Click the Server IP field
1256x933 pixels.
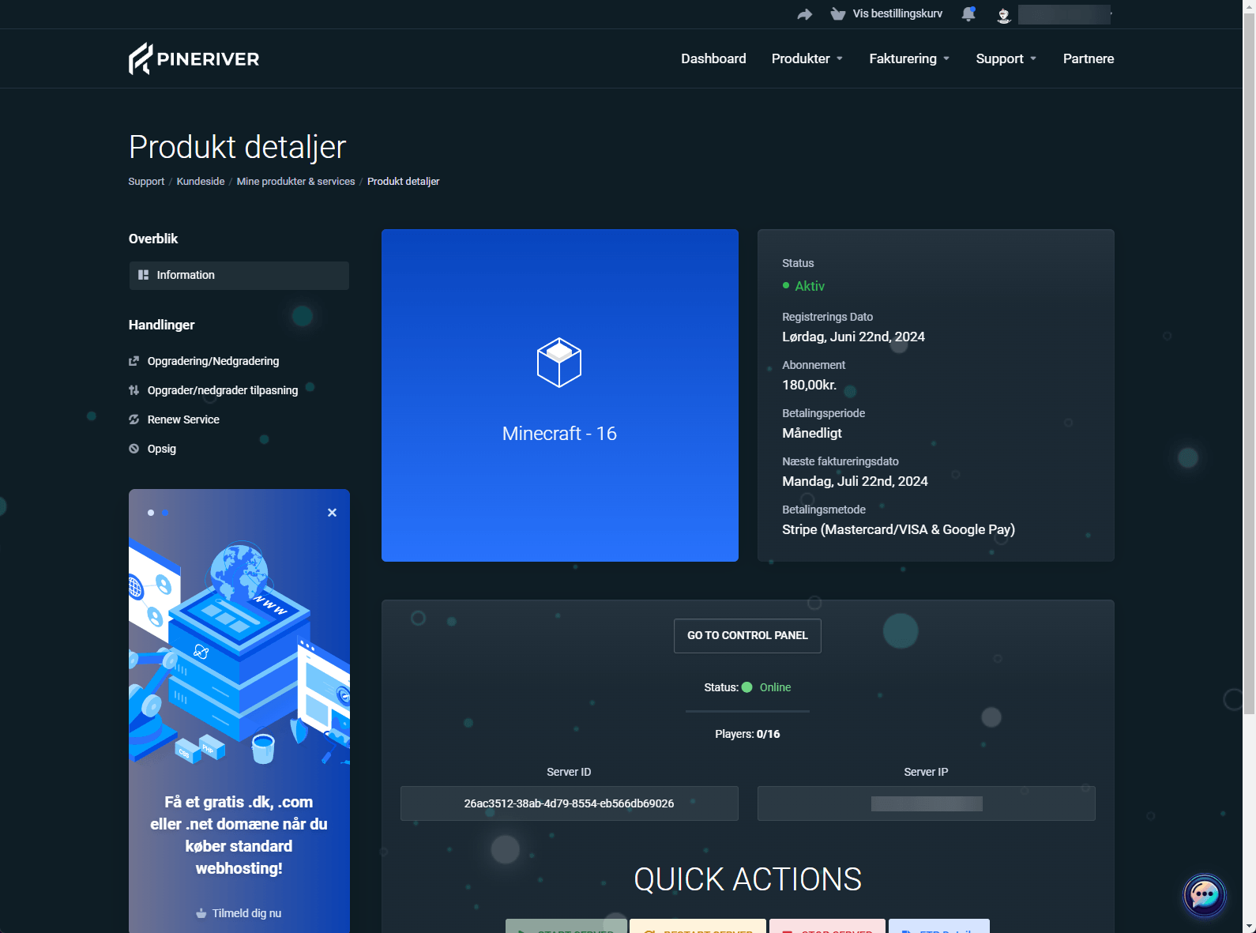(927, 803)
